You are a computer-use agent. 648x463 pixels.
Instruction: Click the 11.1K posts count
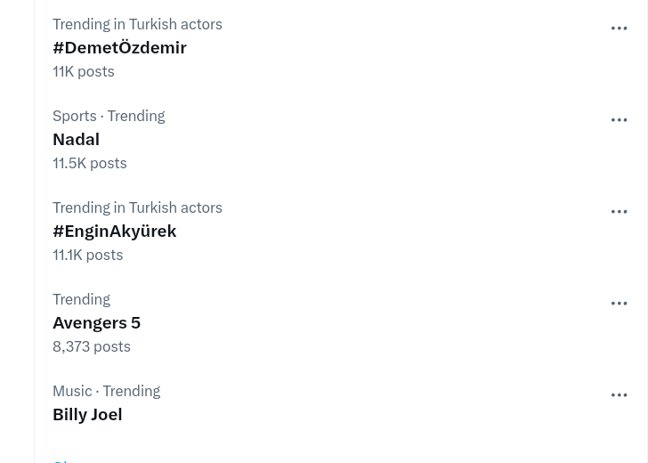pos(87,255)
